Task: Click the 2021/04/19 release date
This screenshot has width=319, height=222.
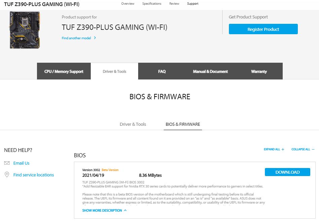Action: pyautogui.click(x=93, y=175)
